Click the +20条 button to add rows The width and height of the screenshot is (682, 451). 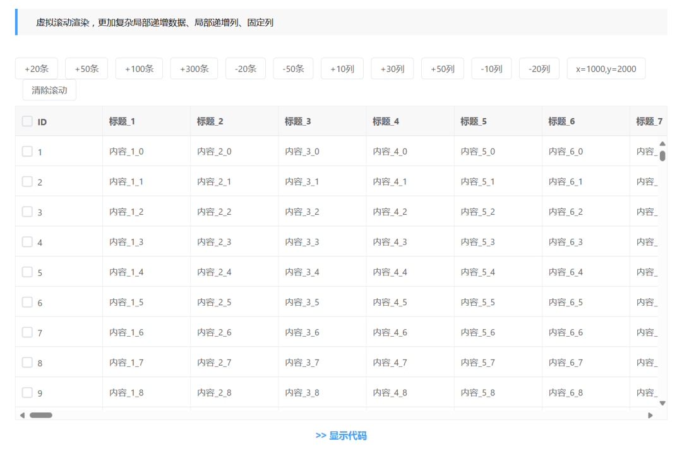[x=36, y=68]
